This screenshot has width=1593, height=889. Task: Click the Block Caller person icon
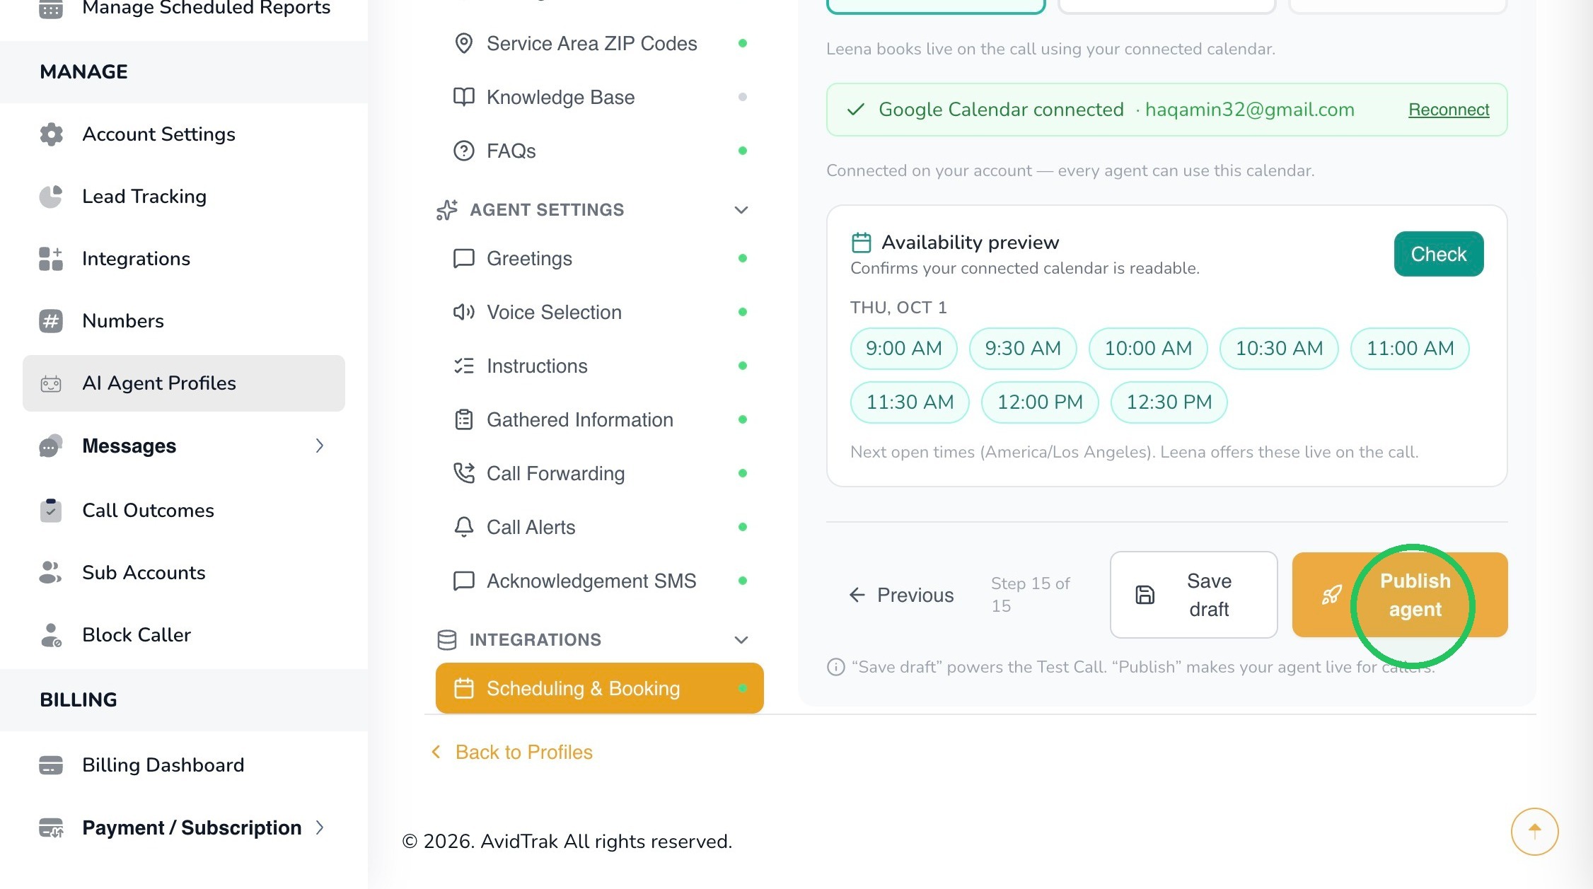pyautogui.click(x=51, y=635)
